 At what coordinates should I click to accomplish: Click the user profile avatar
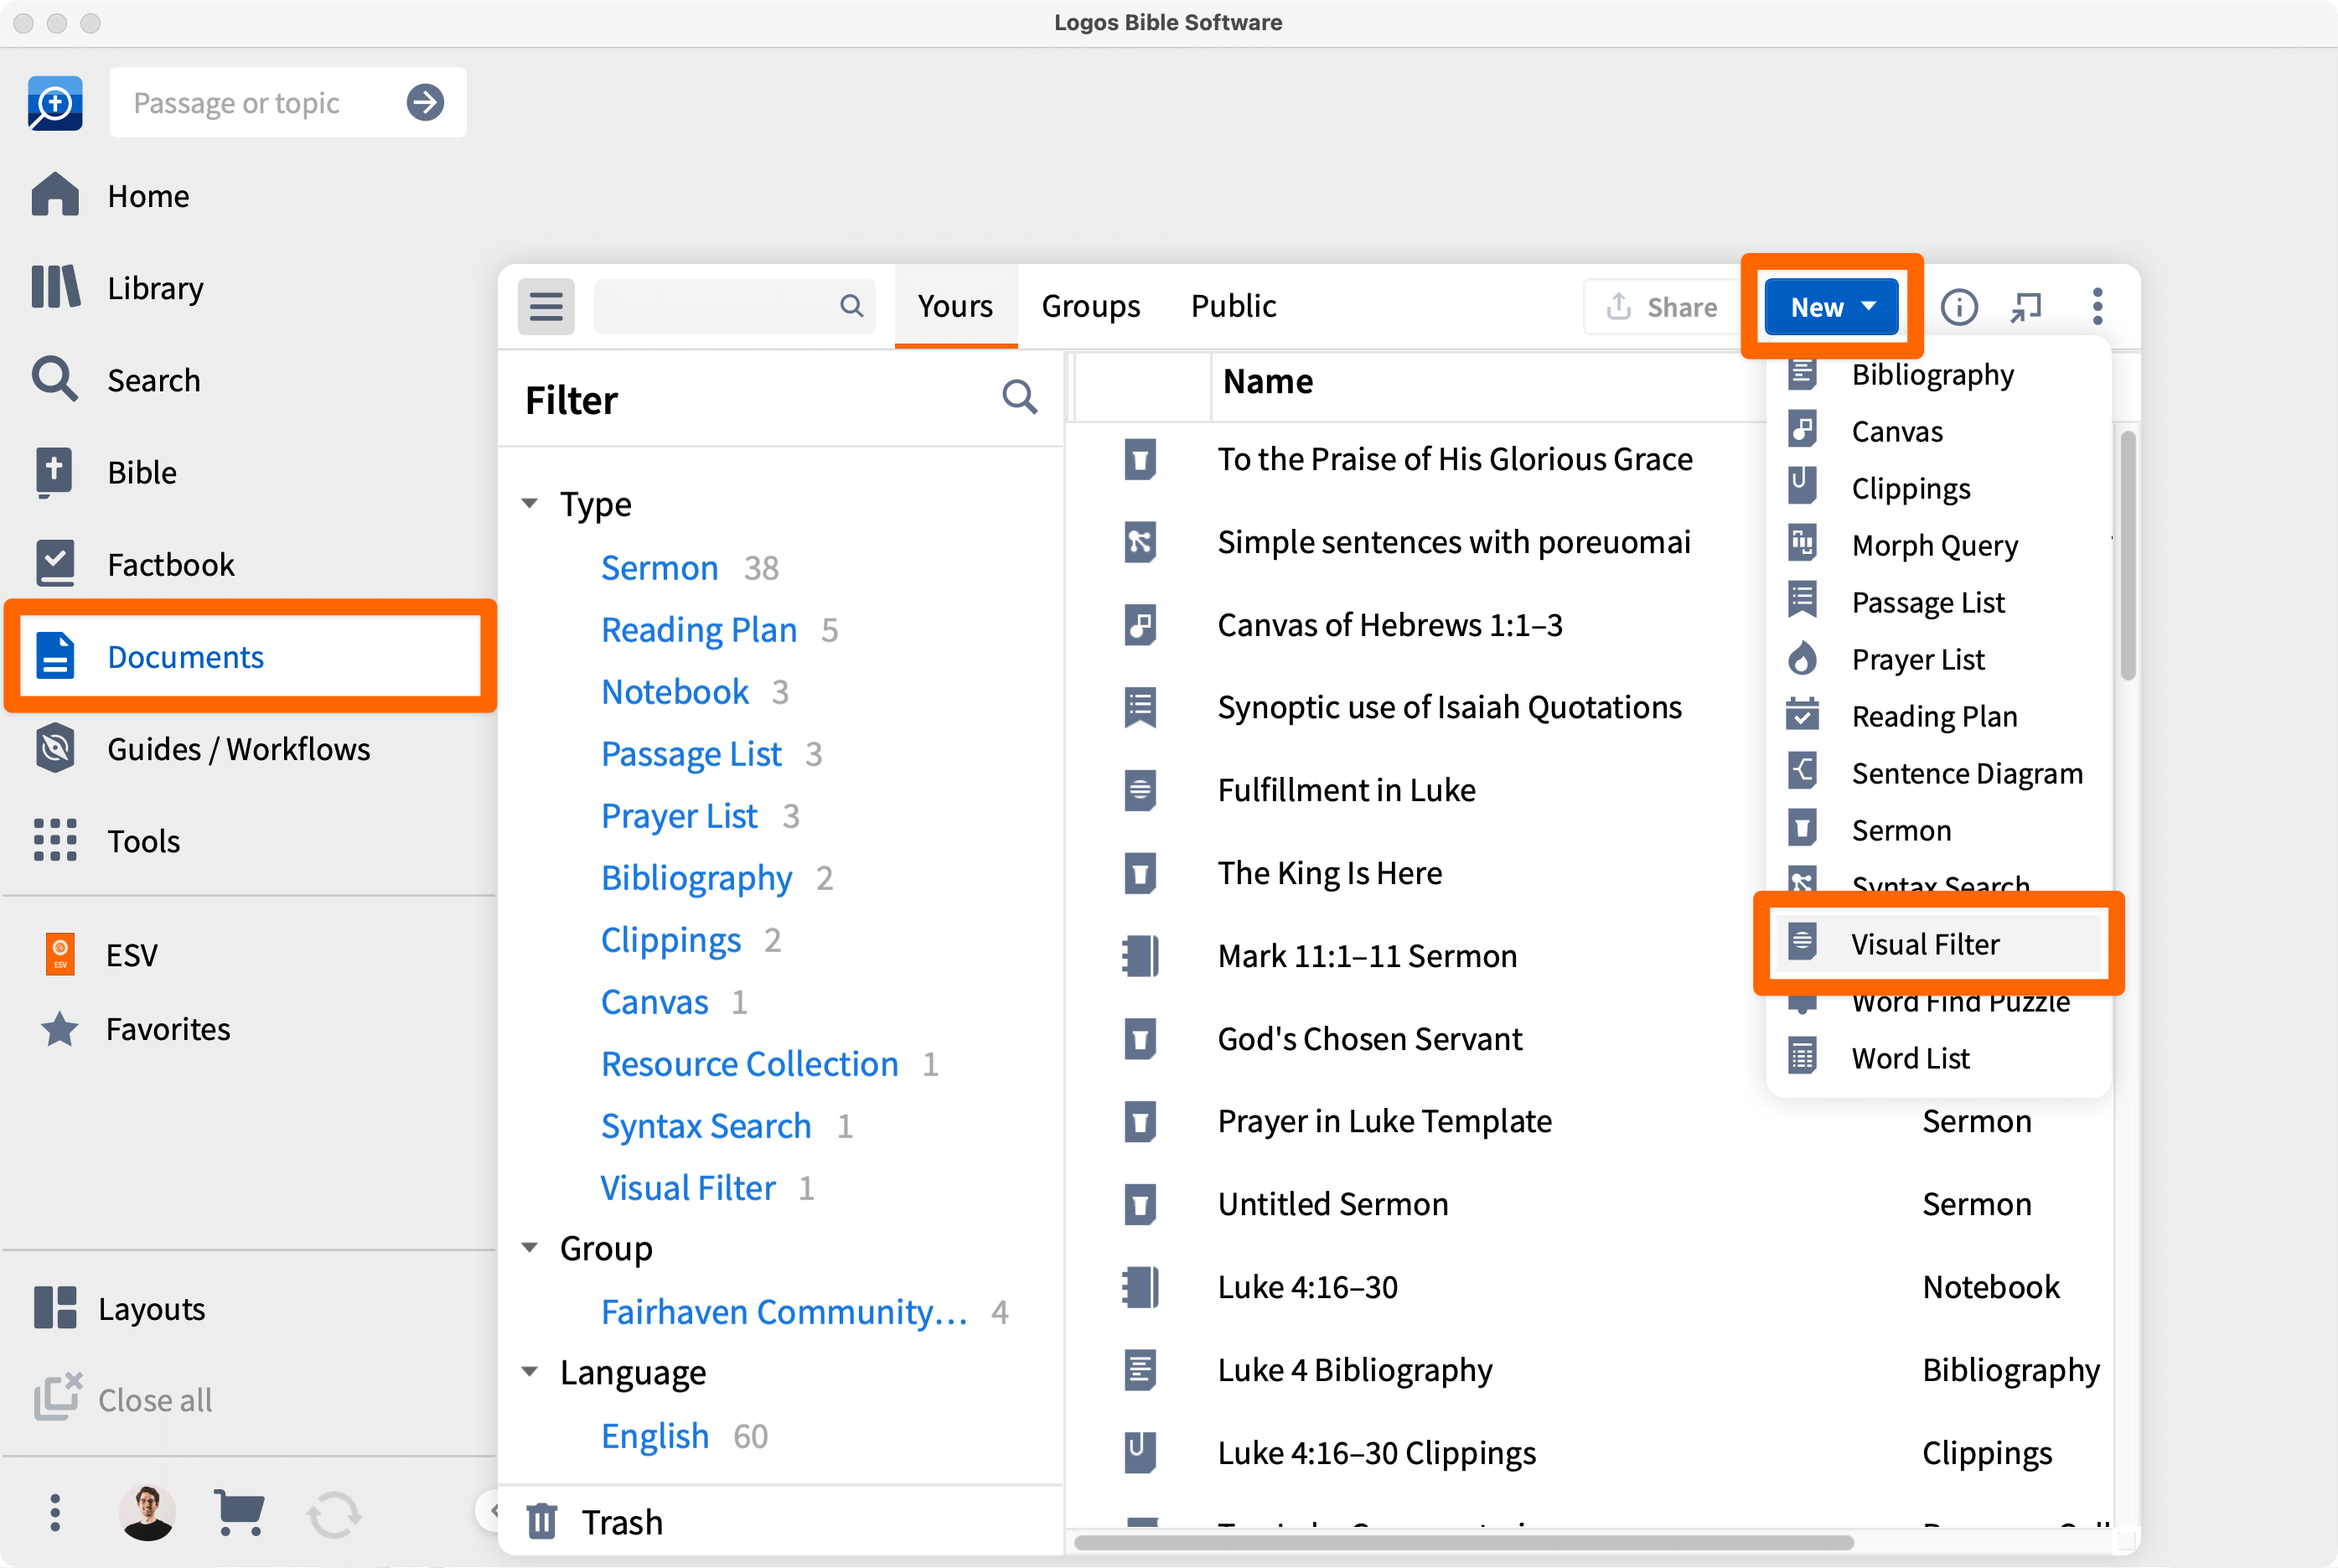click(147, 1512)
